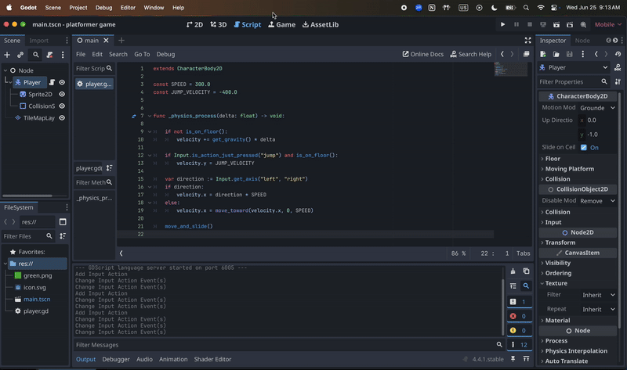Switch to the 2D workspace

click(x=194, y=24)
